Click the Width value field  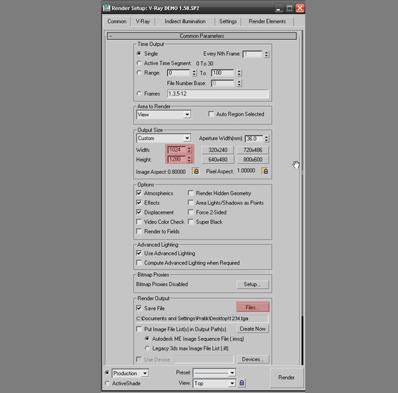pyautogui.click(x=176, y=149)
